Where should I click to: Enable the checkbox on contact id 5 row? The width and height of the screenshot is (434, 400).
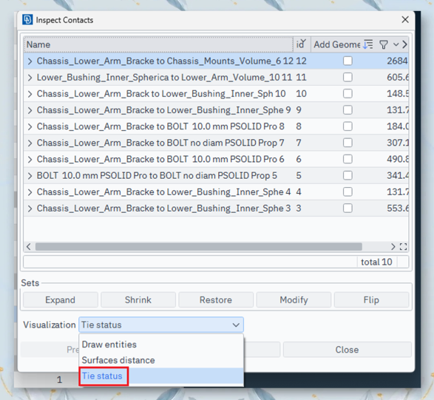click(347, 175)
